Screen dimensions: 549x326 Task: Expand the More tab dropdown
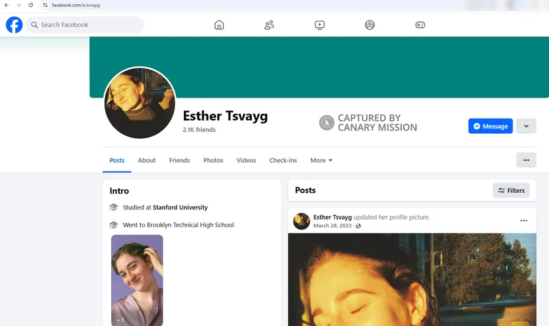[x=321, y=161]
